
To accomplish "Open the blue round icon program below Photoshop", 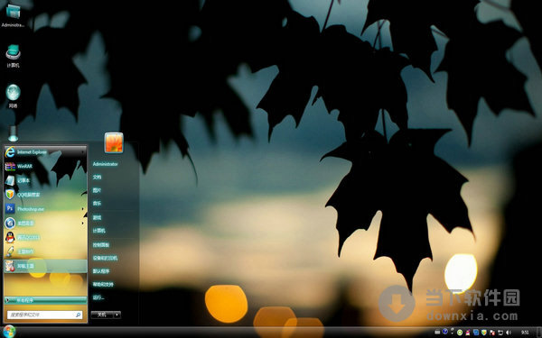I will pyautogui.click(x=45, y=224).
